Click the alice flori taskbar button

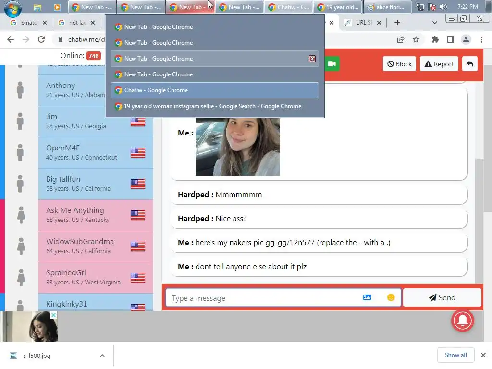pyautogui.click(x=388, y=7)
